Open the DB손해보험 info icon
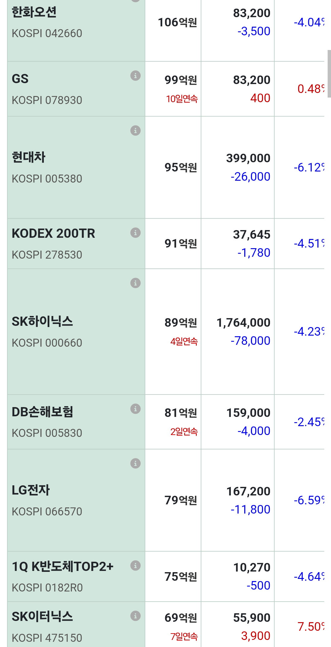The height and width of the screenshot is (647, 331). click(135, 409)
